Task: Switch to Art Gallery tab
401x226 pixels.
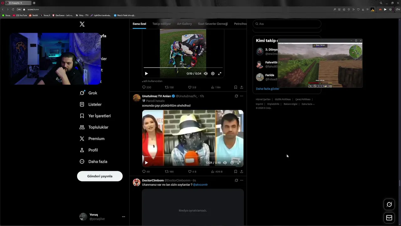Action: (x=184, y=24)
